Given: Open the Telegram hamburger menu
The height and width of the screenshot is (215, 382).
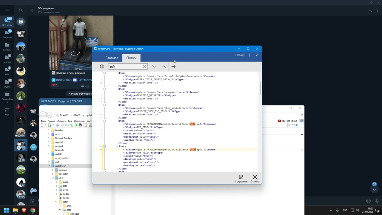Looking at the screenshot, I should (7, 10).
